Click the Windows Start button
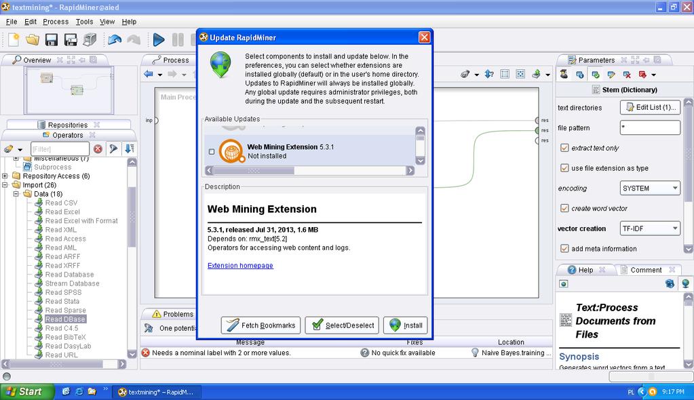This screenshot has width=694, height=400. coord(27,392)
